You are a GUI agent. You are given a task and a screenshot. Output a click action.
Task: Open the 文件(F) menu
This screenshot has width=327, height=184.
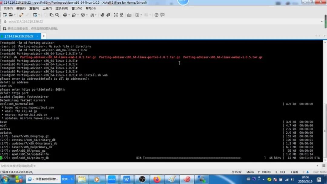pos(8,8)
